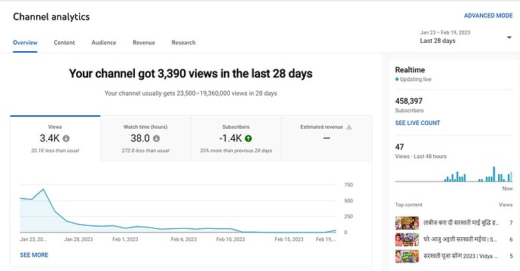Click the top content video title with 7 views
The image size is (520, 271).
(461, 223)
